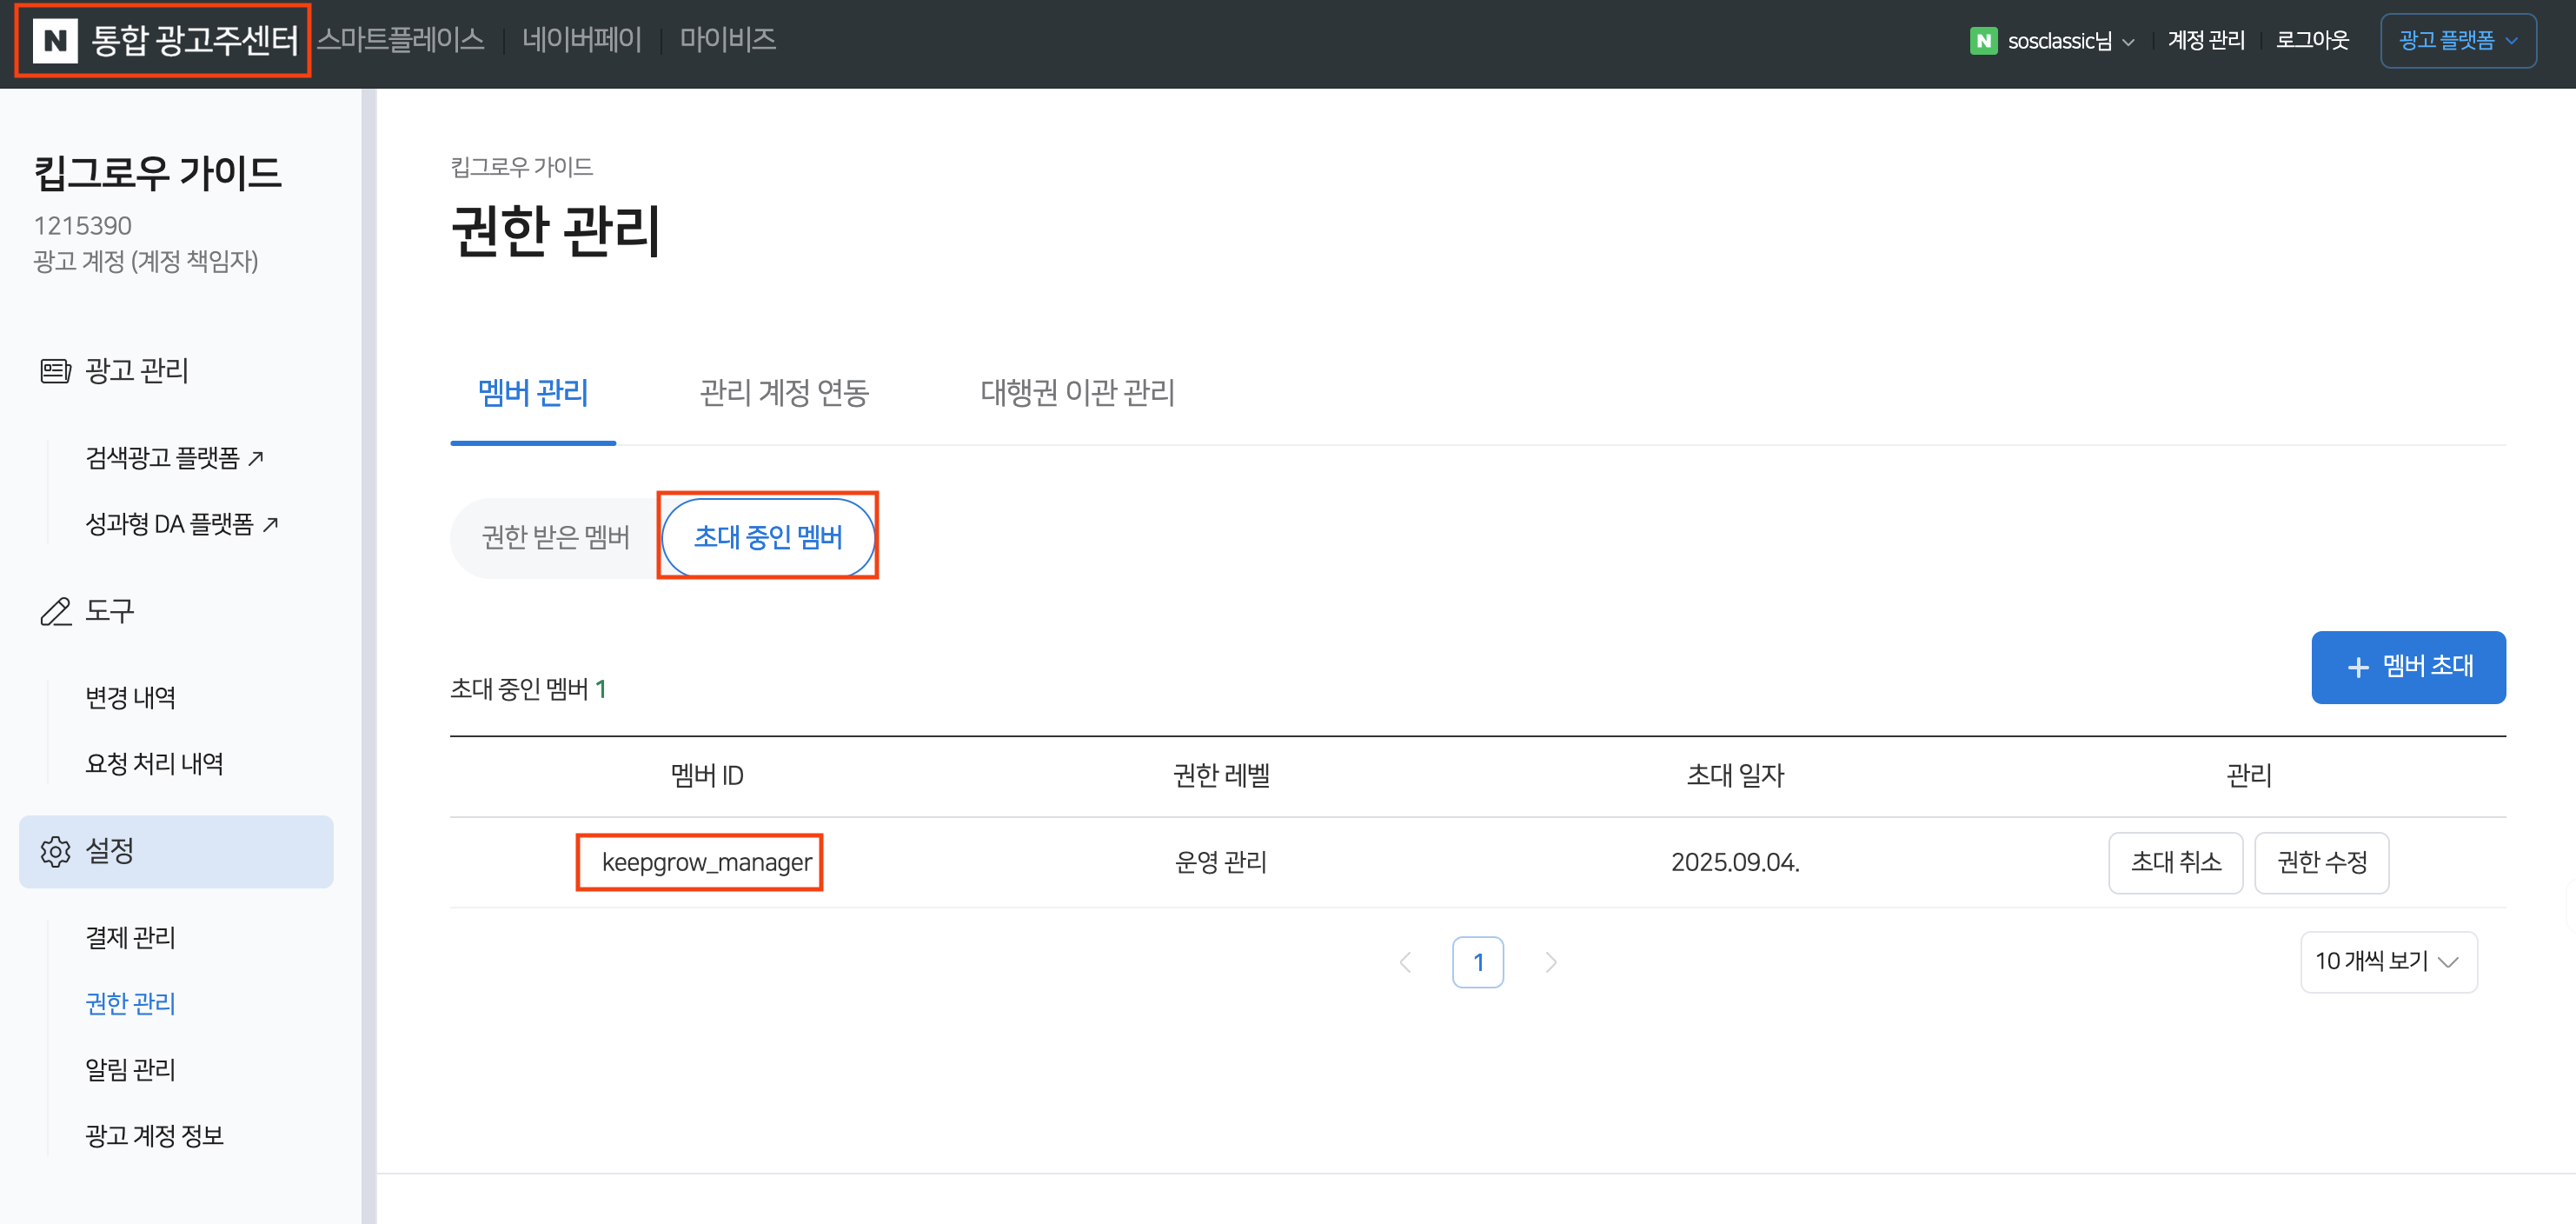Open 성과형 DA 플랫폼 external link arrow
This screenshot has width=2576, height=1224.
click(x=270, y=524)
